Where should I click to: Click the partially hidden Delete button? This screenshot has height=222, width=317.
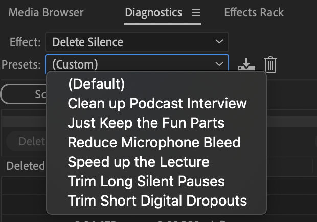click(x=28, y=142)
